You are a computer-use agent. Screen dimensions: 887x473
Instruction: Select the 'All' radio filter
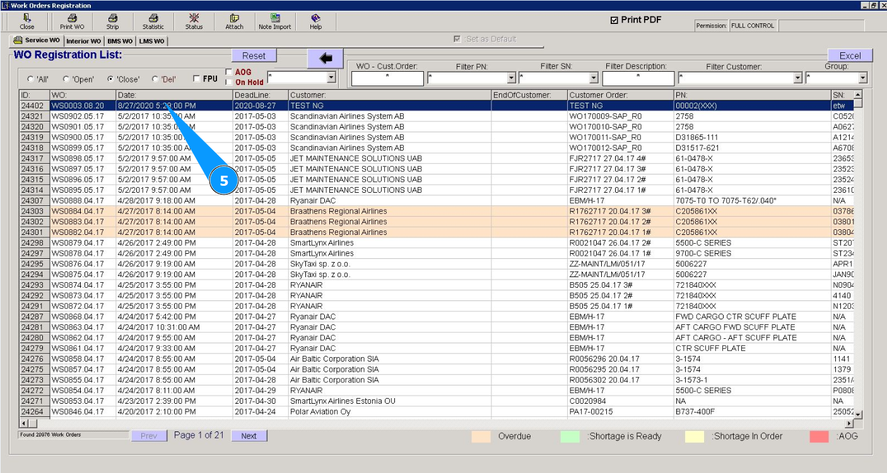30,79
